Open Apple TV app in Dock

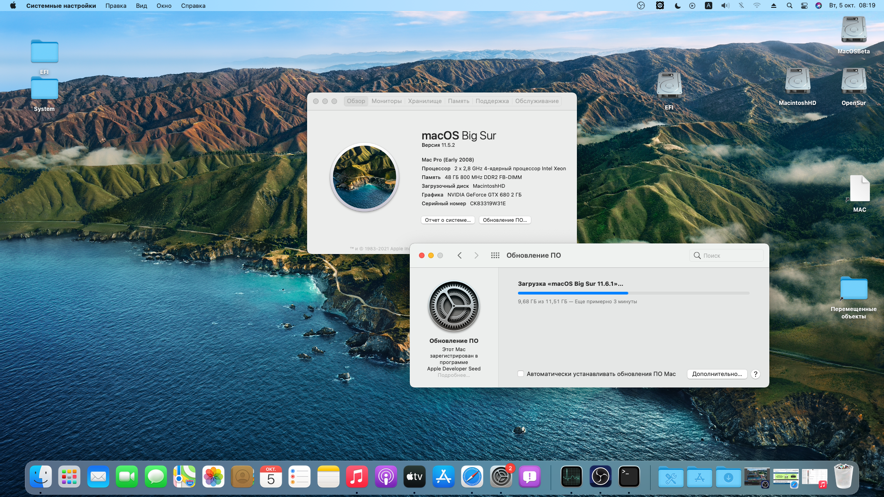(414, 476)
